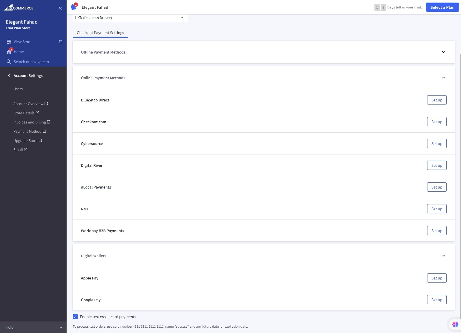Open the chat widget icon bottom right
Viewport: 461px width, 333px height.
[x=455, y=324]
